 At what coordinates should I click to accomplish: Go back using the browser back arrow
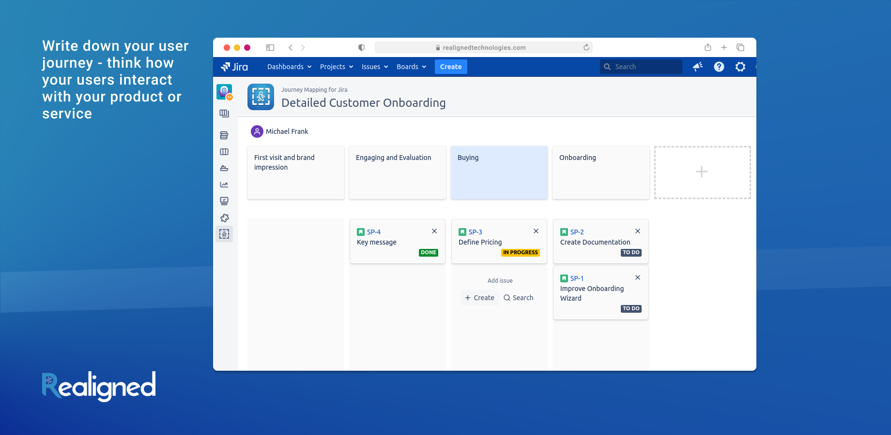tap(291, 47)
